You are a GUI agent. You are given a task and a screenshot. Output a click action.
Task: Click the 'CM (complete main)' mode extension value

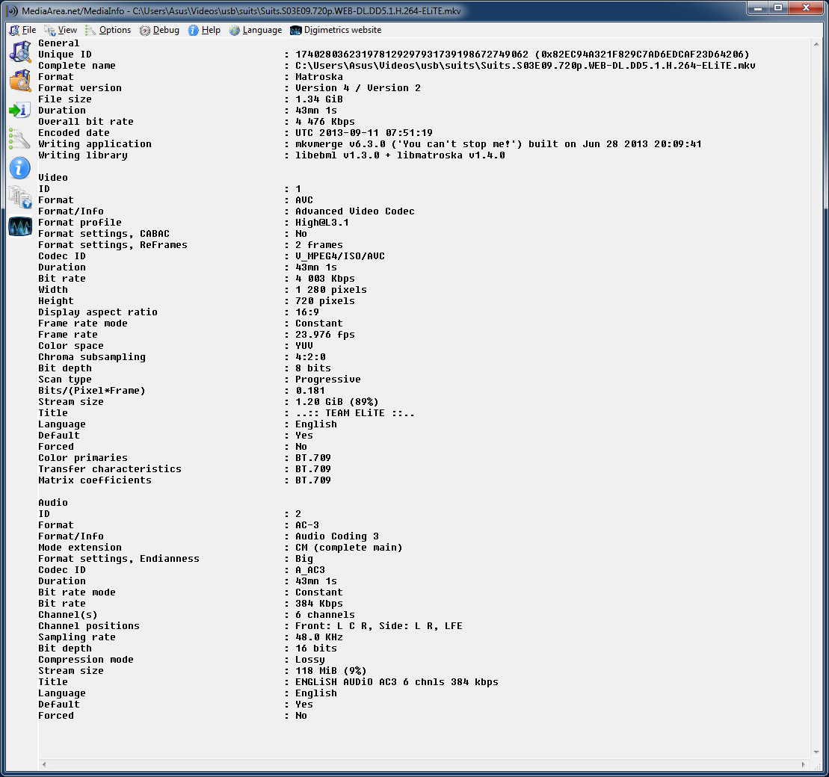click(349, 548)
